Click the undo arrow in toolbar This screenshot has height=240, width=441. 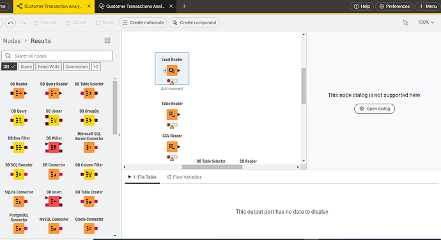coord(10,22)
